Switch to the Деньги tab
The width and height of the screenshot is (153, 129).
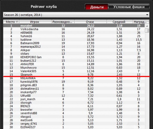(x=97, y=7)
